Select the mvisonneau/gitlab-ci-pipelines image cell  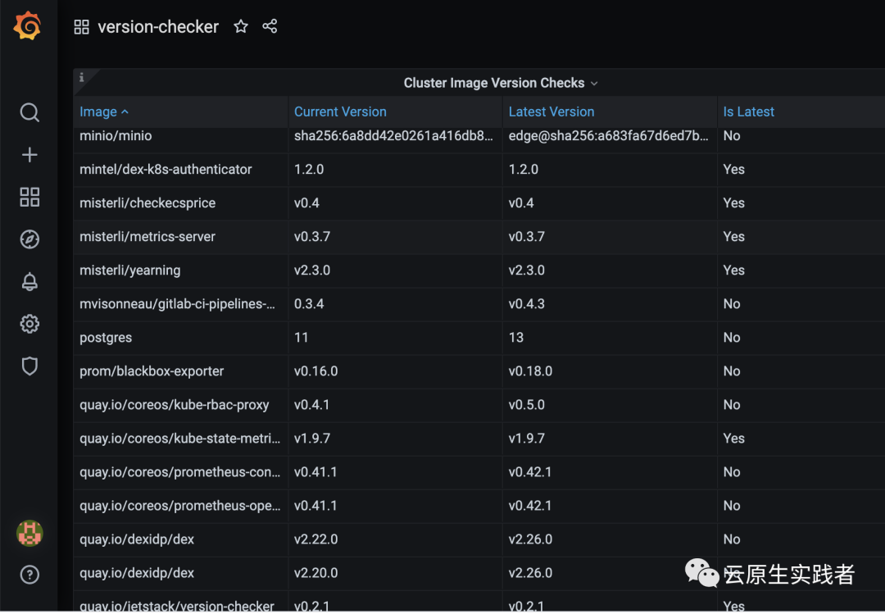coord(180,304)
